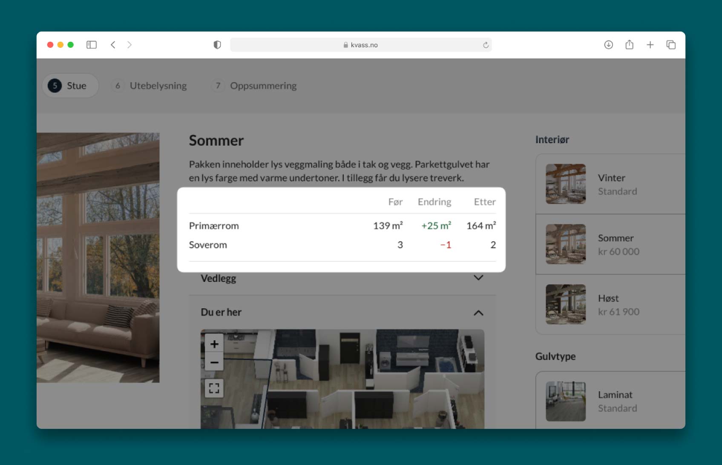Zoom out on the floor plan
The image size is (722, 465).
pyautogui.click(x=214, y=362)
